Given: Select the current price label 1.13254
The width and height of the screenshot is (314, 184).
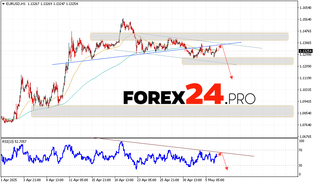Looking at the screenshot, I should coord(305,51).
